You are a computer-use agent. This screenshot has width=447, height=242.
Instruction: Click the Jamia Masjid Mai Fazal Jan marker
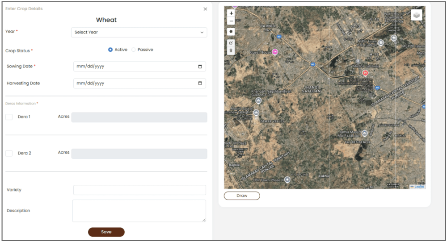click(365, 133)
